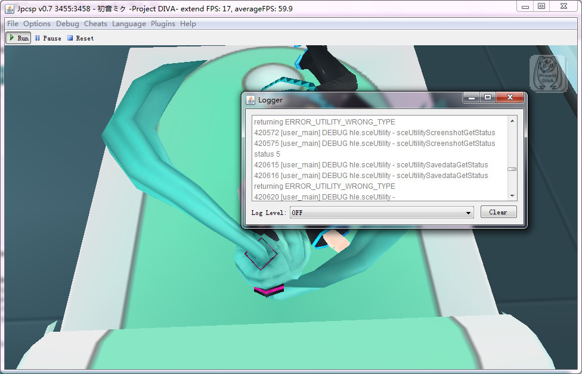This screenshot has height=374, width=582.
Task: Click the Logger window Java icon
Action: (x=250, y=100)
